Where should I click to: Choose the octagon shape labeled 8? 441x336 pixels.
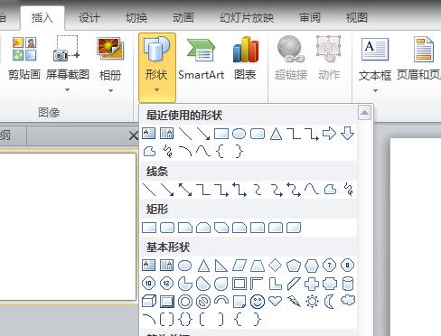pos(347,266)
